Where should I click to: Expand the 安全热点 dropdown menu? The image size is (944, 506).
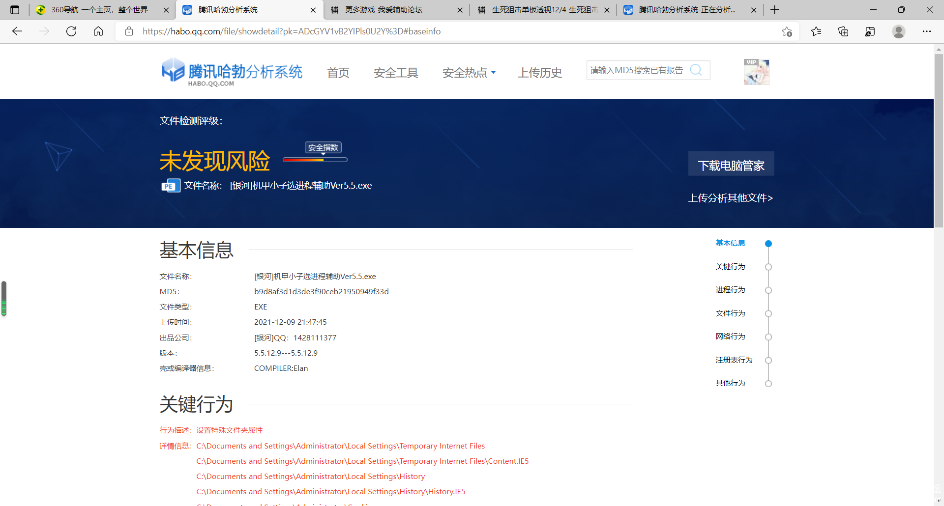[469, 73]
